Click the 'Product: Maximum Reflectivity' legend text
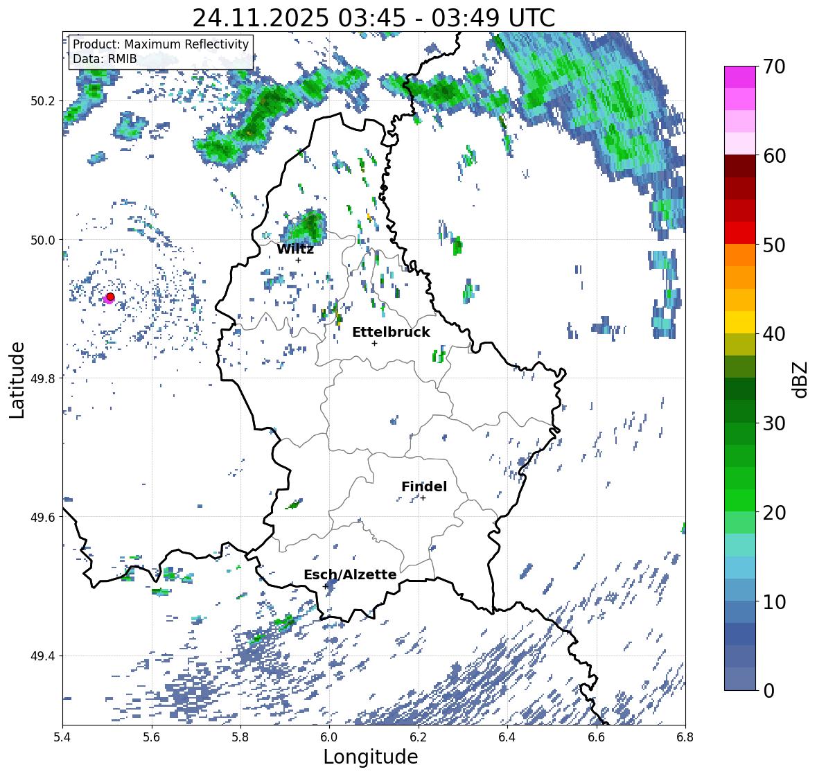This screenshot has height=774, width=817. click(161, 44)
